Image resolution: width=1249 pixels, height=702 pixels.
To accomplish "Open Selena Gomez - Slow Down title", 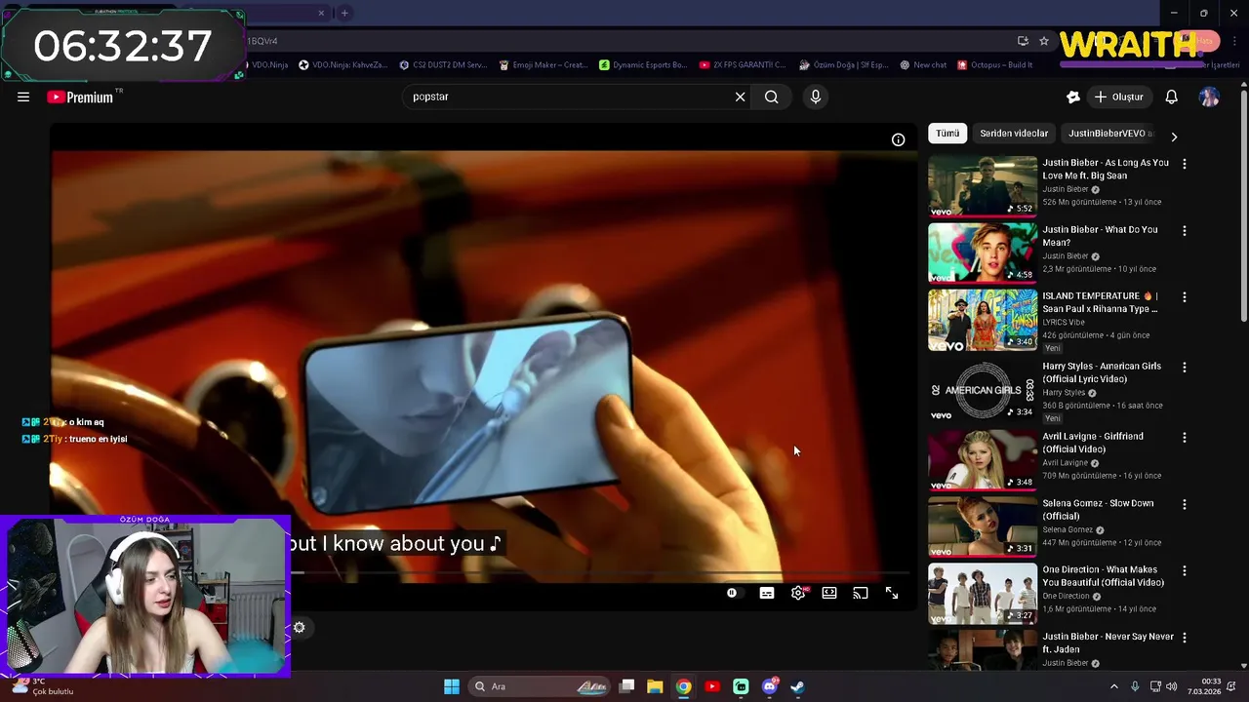I will (x=1098, y=509).
